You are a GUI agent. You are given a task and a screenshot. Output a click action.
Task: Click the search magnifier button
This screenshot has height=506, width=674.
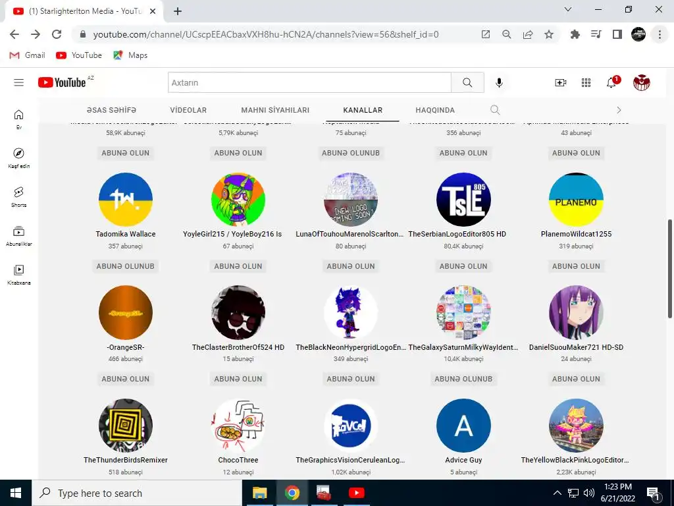pos(467,82)
